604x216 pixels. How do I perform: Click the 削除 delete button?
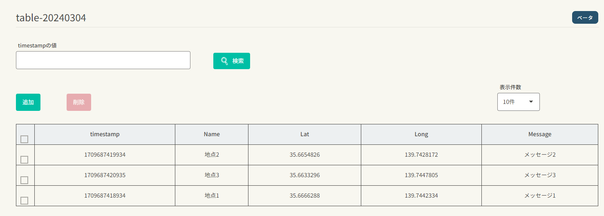[79, 102]
